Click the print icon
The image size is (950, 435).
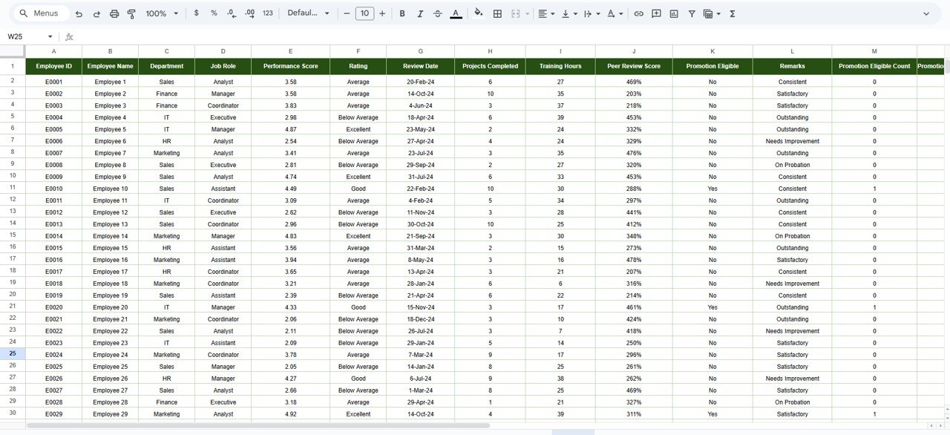pos(114,14)
